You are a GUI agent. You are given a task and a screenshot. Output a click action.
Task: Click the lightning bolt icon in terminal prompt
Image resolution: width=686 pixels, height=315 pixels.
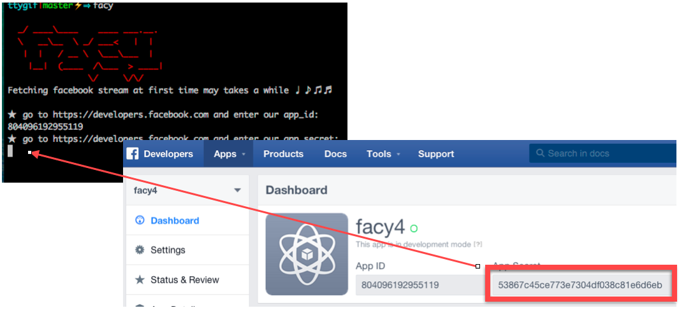point(78,6)
